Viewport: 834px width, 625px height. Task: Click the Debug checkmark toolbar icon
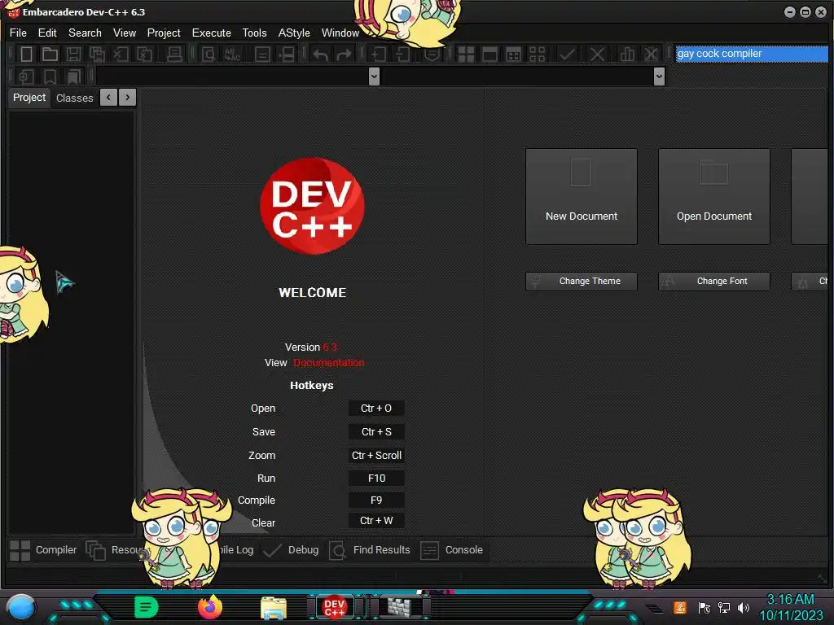point(567,54)
